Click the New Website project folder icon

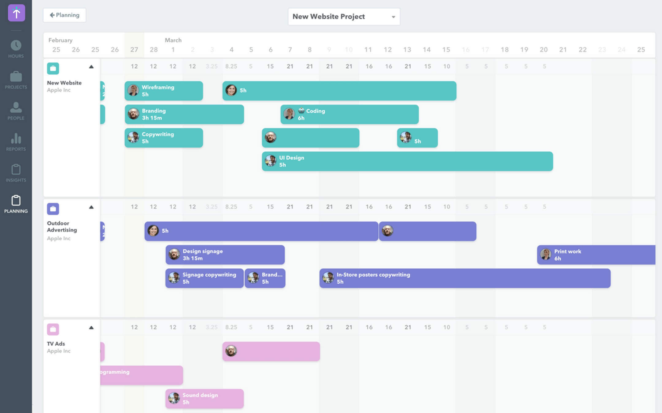[x=53, y=68]
